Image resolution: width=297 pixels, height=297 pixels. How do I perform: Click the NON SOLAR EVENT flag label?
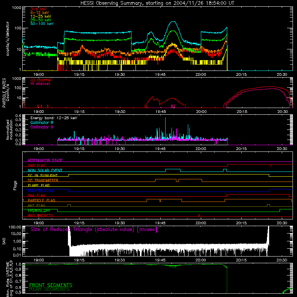[x=45, y=170]
